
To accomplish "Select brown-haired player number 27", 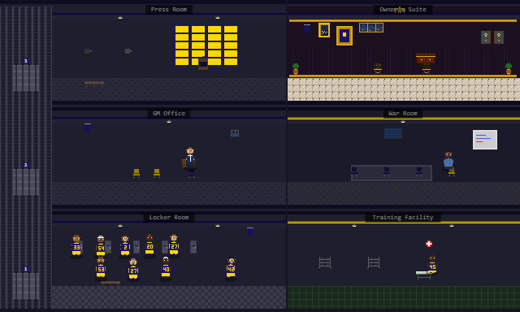I will 174,245.
